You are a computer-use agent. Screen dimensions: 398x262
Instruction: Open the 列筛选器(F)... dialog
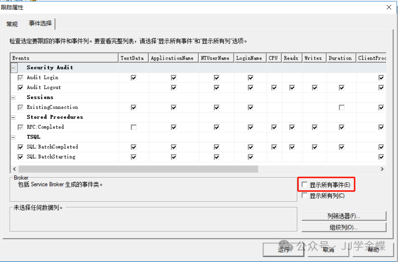coord(344,216)
